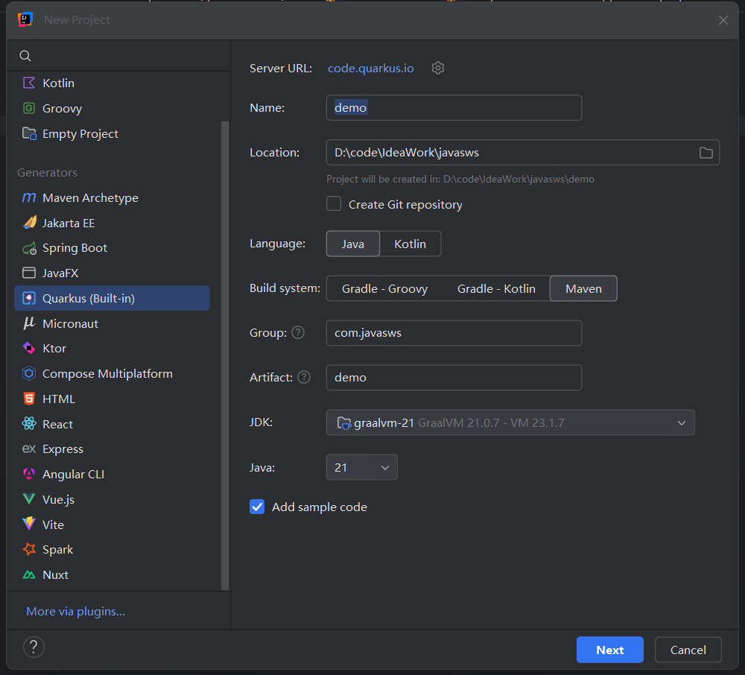The height and width of the screenshot is (675, 745).
Task: Select Ktor generator label
Action: pyautogui.click(x=54, y=348)
